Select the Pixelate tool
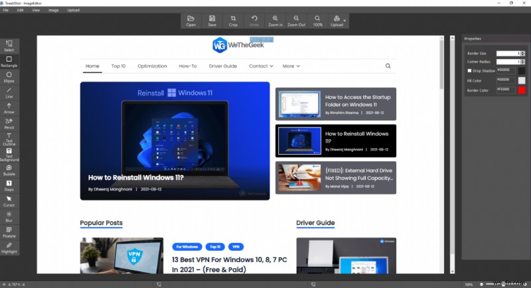The width and height of the screenshot is (531, 288). (9, 232)
